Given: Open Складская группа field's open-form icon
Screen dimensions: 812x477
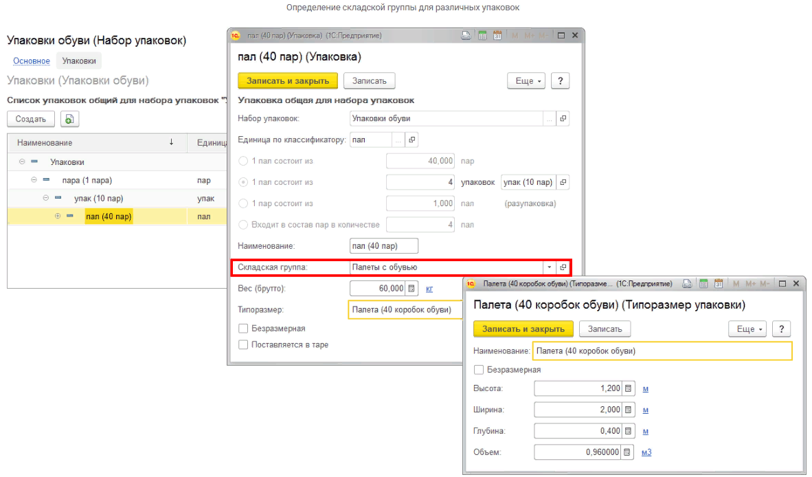Looking at the screenshot, I should tap(563, 267).
